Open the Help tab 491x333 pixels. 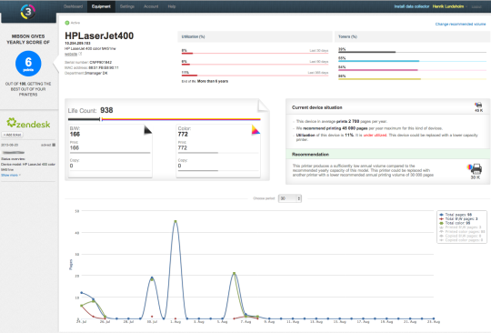coord(172,6)
